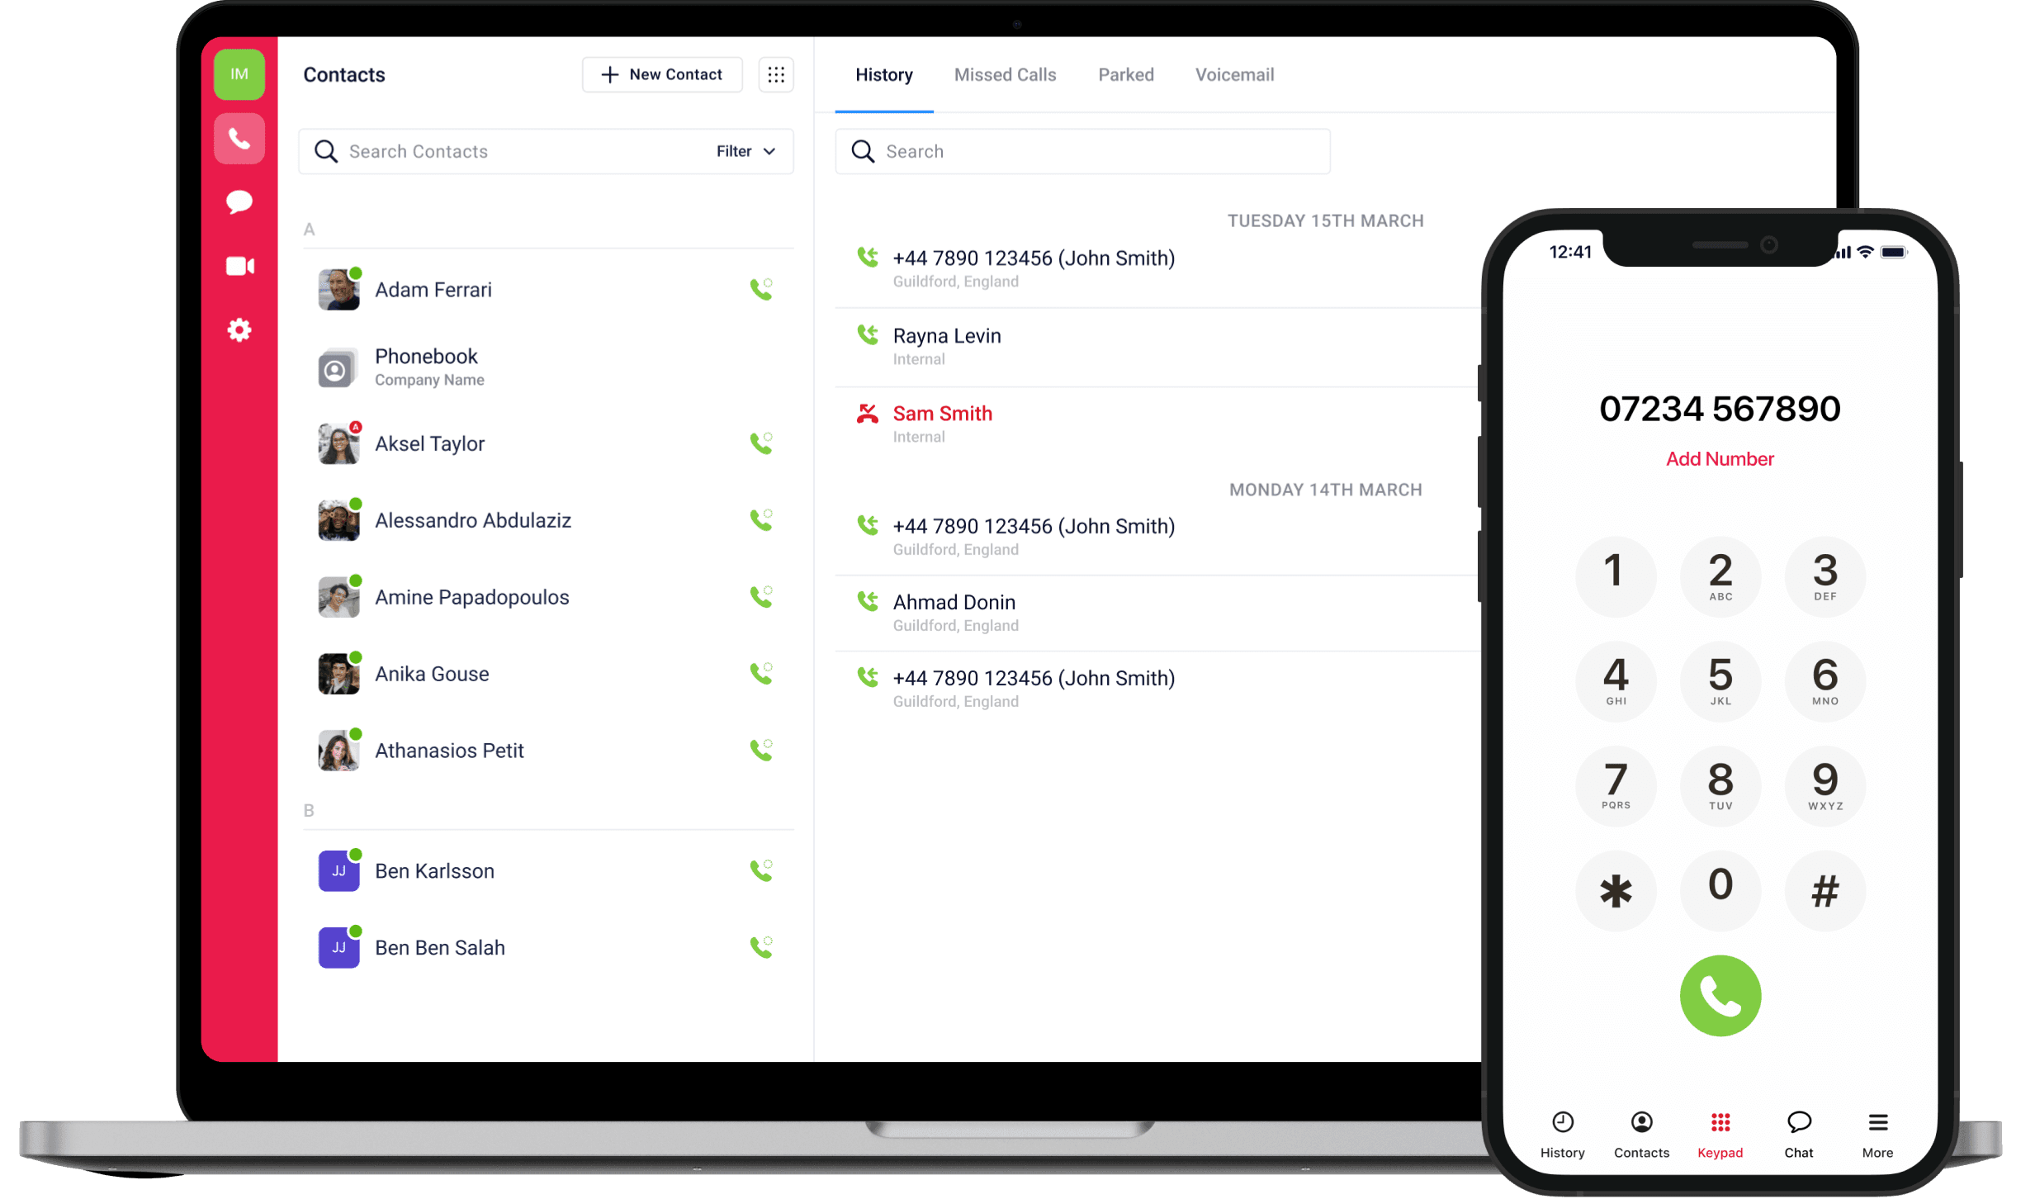The width and height of the screenshot is (2021, 1199).
Task: Click the New Contact button
Action: click(x=660, y=74)
